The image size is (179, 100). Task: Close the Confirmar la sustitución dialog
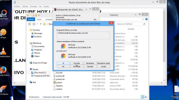tap(111, 23)
